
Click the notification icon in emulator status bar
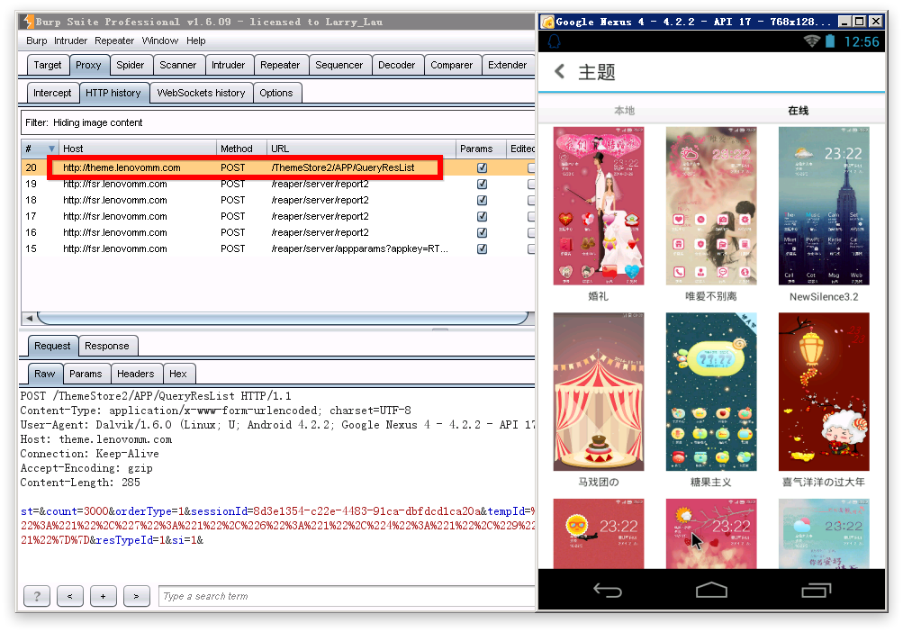pyautogui.click(x=554, y=41)
